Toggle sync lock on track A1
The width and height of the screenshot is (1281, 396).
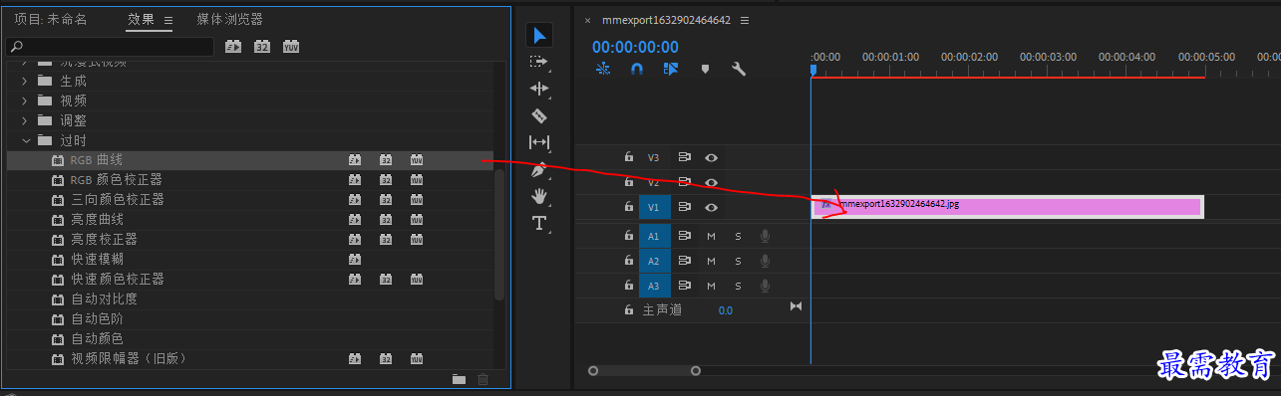(685, 236)
